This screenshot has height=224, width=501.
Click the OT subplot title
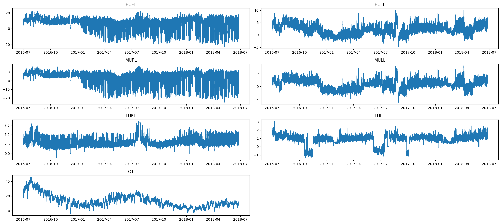pos(131,172)
